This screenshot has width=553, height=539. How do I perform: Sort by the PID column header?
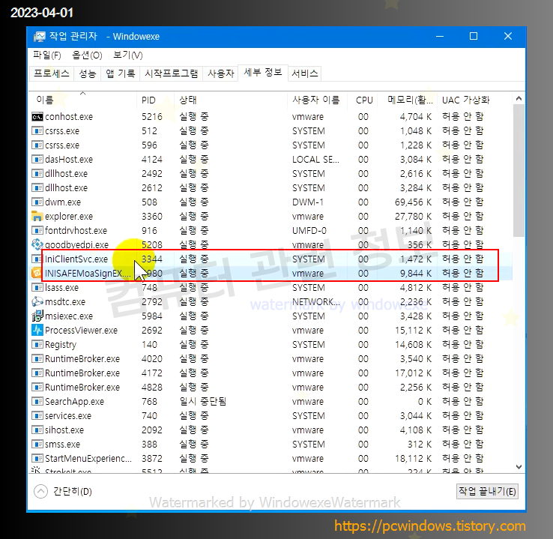tap(155, 100)
